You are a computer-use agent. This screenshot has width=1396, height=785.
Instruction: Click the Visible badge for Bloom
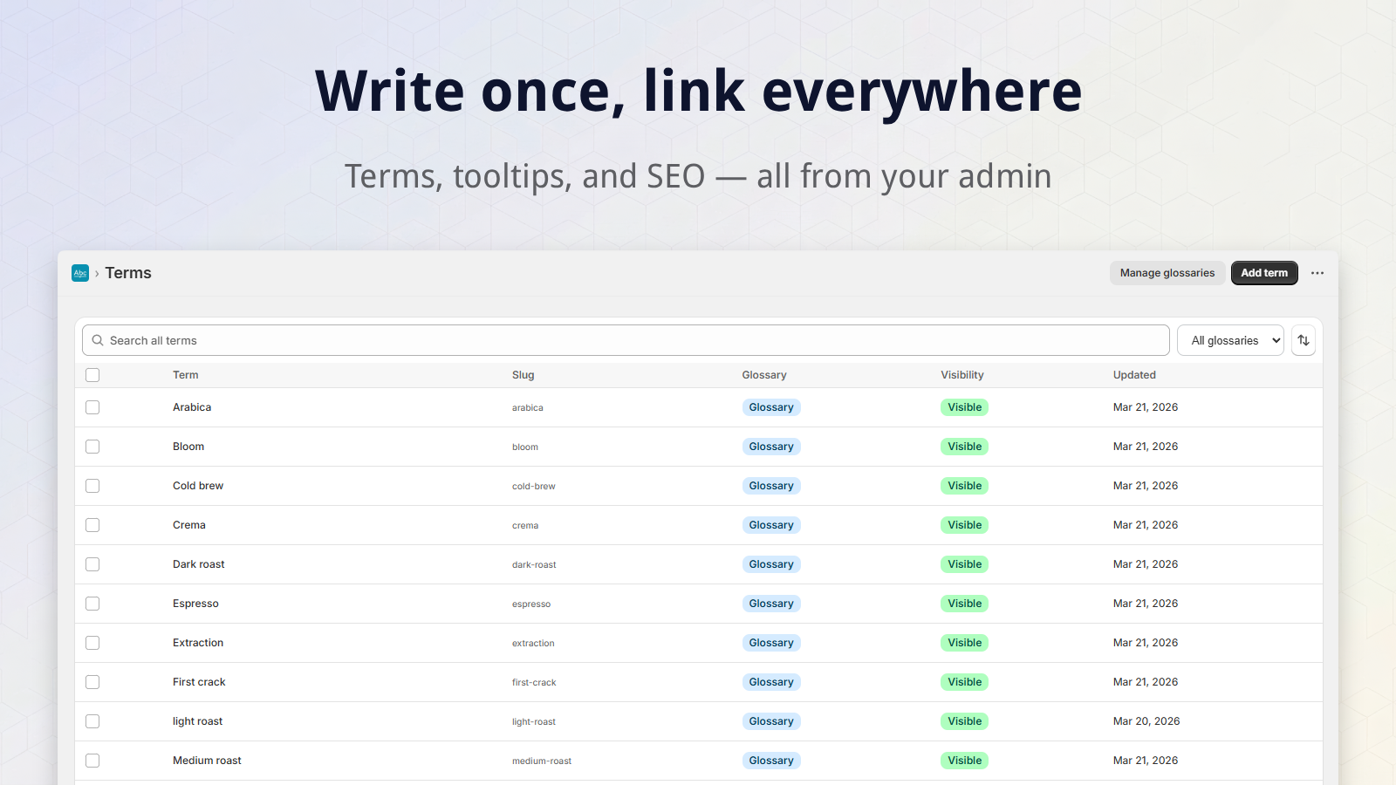coord(964,447)
